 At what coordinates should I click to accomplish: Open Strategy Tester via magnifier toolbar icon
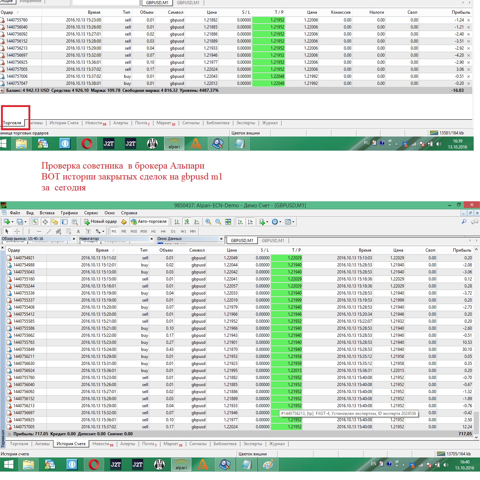[75, 222]
